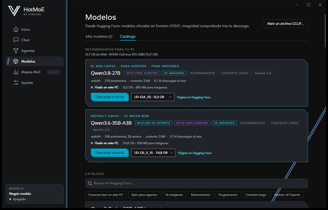
Task: Select the Catálogo tab
Action: point(128,36)
